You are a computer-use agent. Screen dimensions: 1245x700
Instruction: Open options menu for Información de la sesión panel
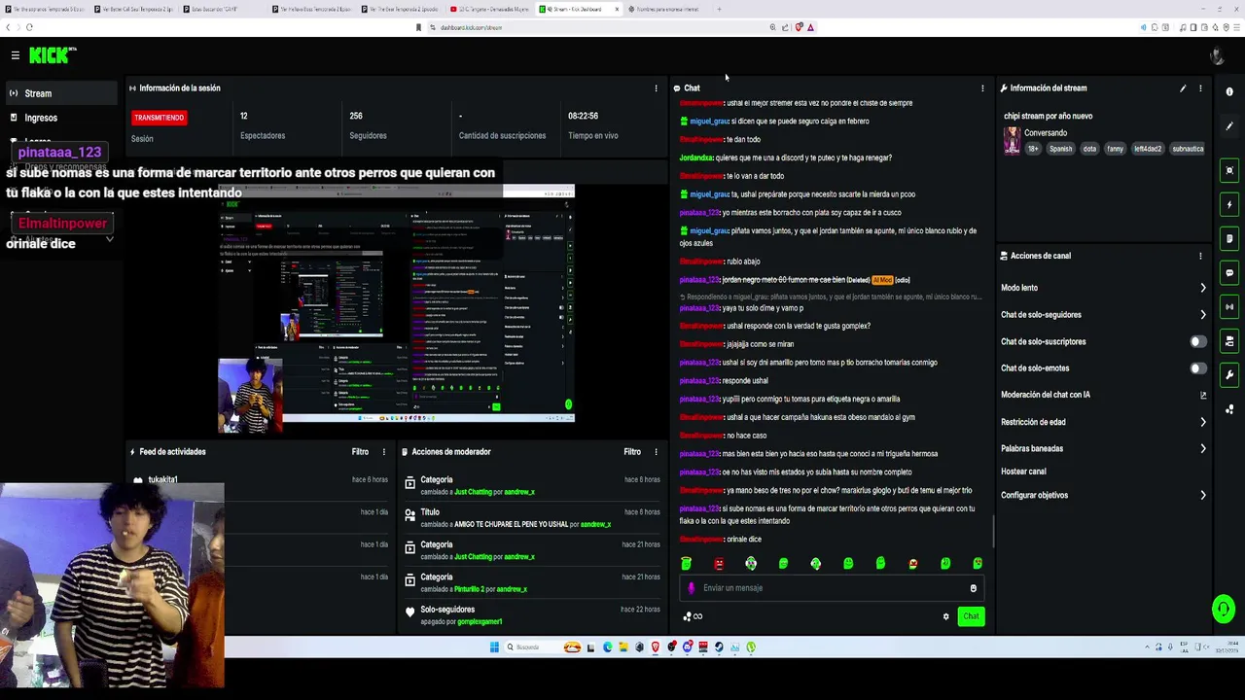tap(656, 88)
